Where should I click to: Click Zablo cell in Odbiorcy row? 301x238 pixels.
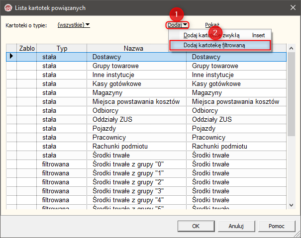27,111
